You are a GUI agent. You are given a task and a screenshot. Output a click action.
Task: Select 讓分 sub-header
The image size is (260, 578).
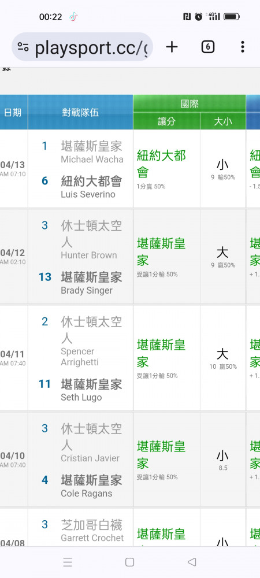166,121
